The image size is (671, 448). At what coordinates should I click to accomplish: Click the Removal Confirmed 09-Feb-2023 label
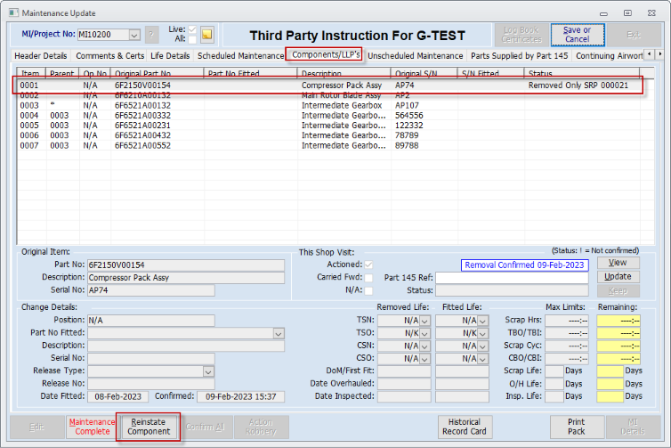525,265
